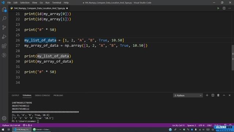
Task: Click print(id(my_array[0])) on line 21
Action: [48, 14]
